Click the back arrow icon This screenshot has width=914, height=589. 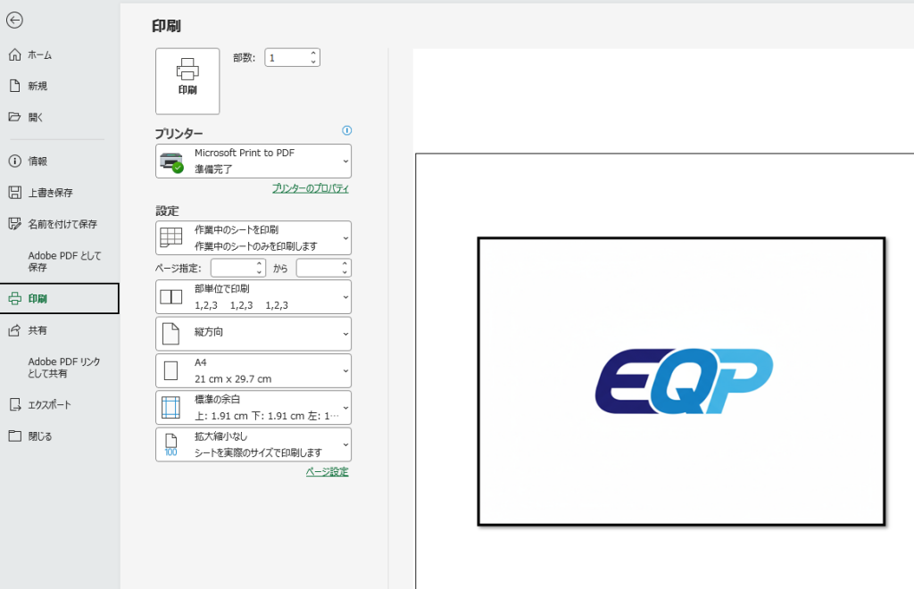[x=14, y=21]
